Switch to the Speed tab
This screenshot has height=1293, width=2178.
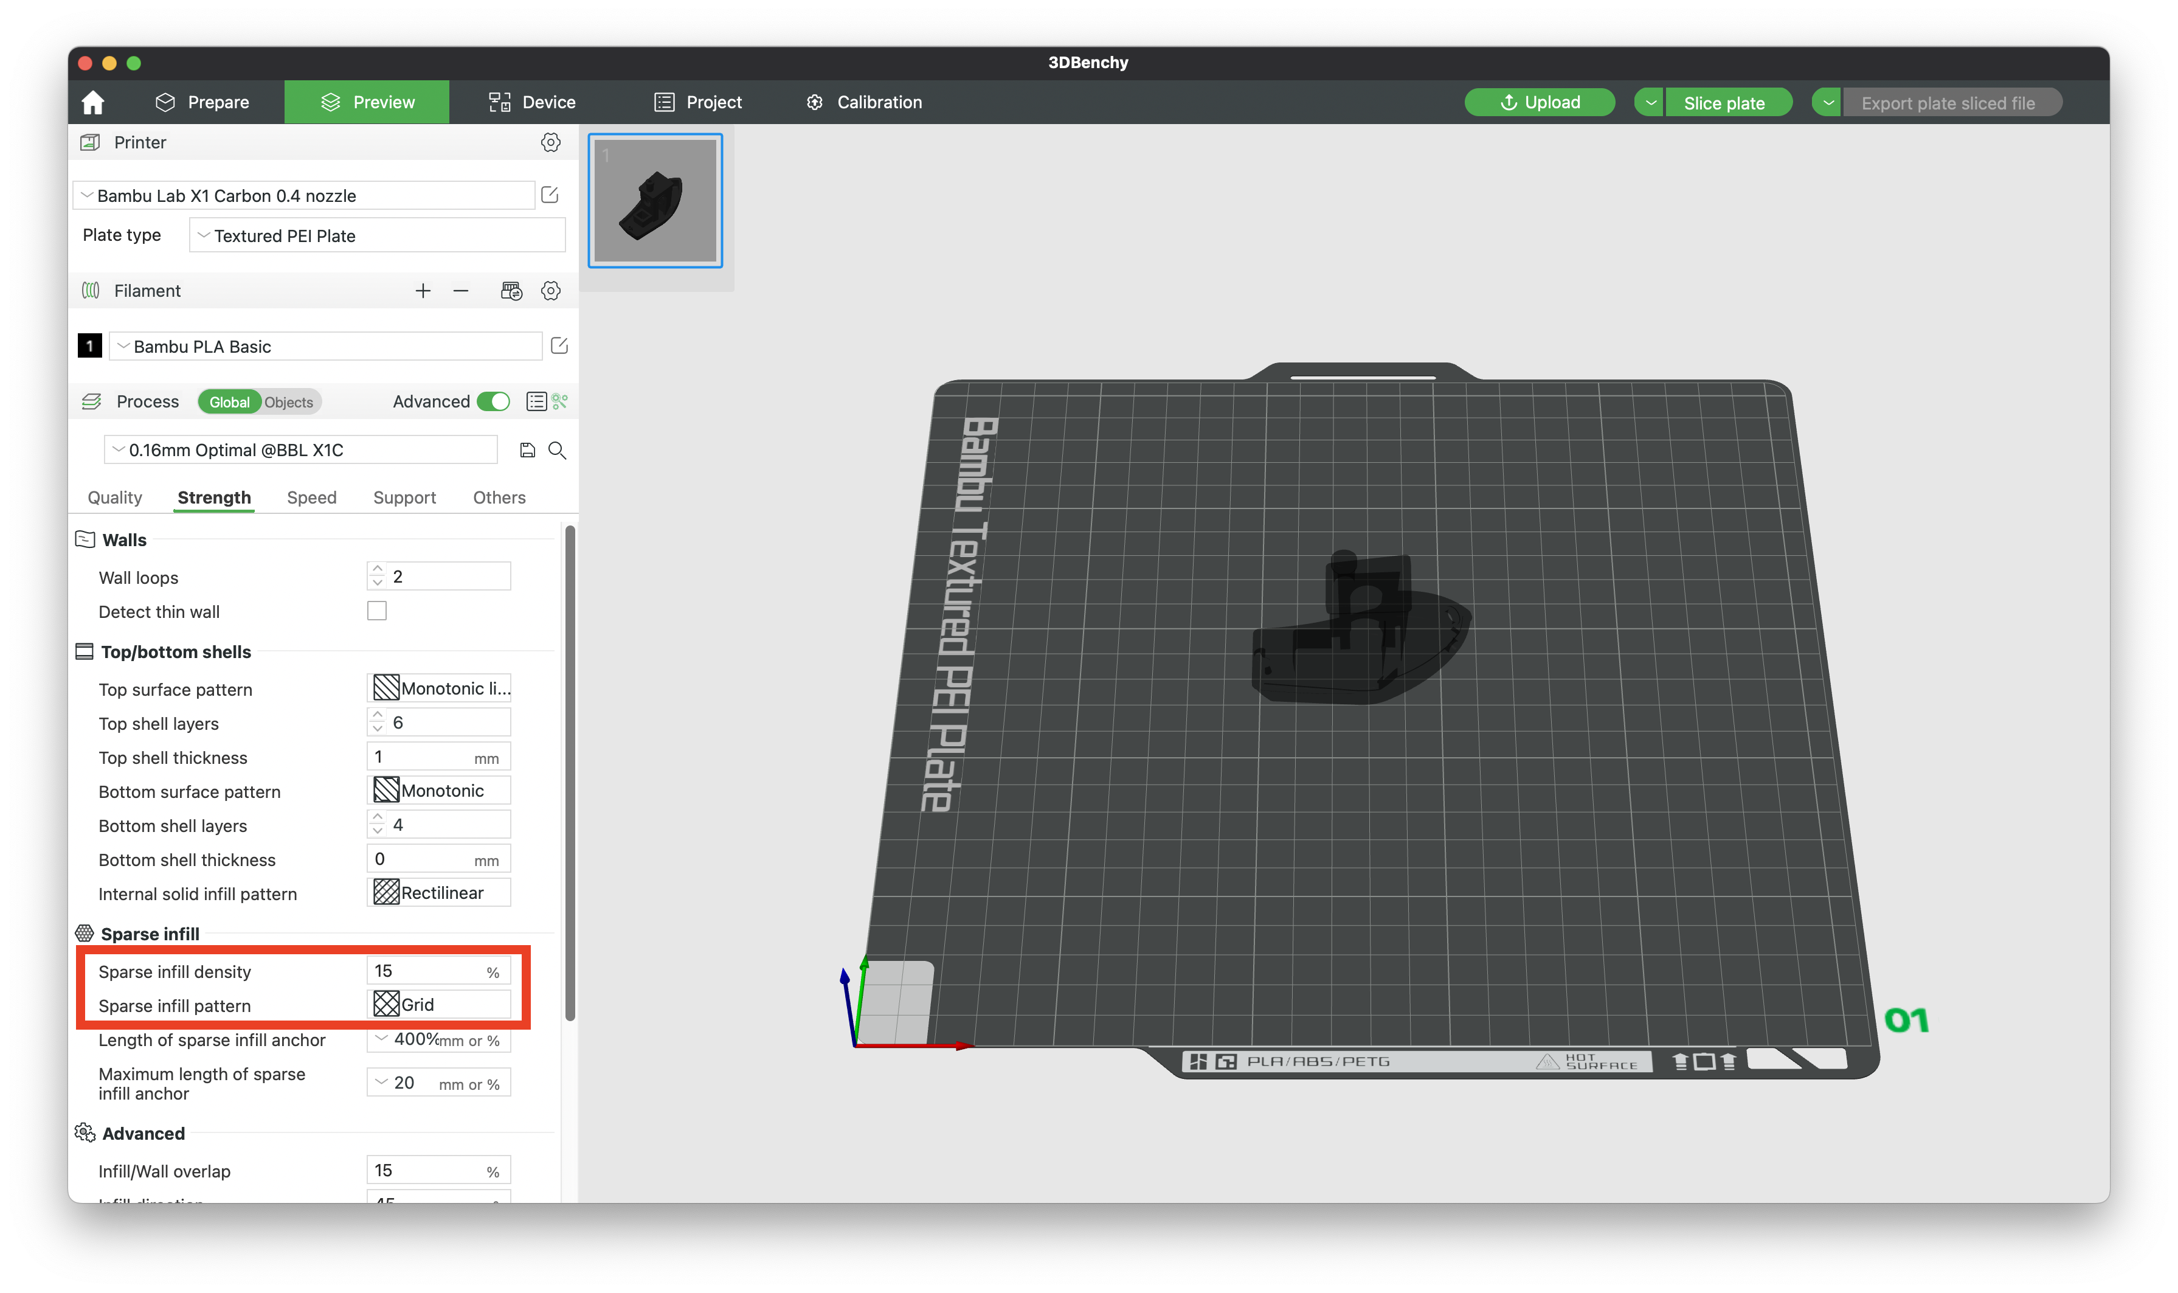[311, 497]
